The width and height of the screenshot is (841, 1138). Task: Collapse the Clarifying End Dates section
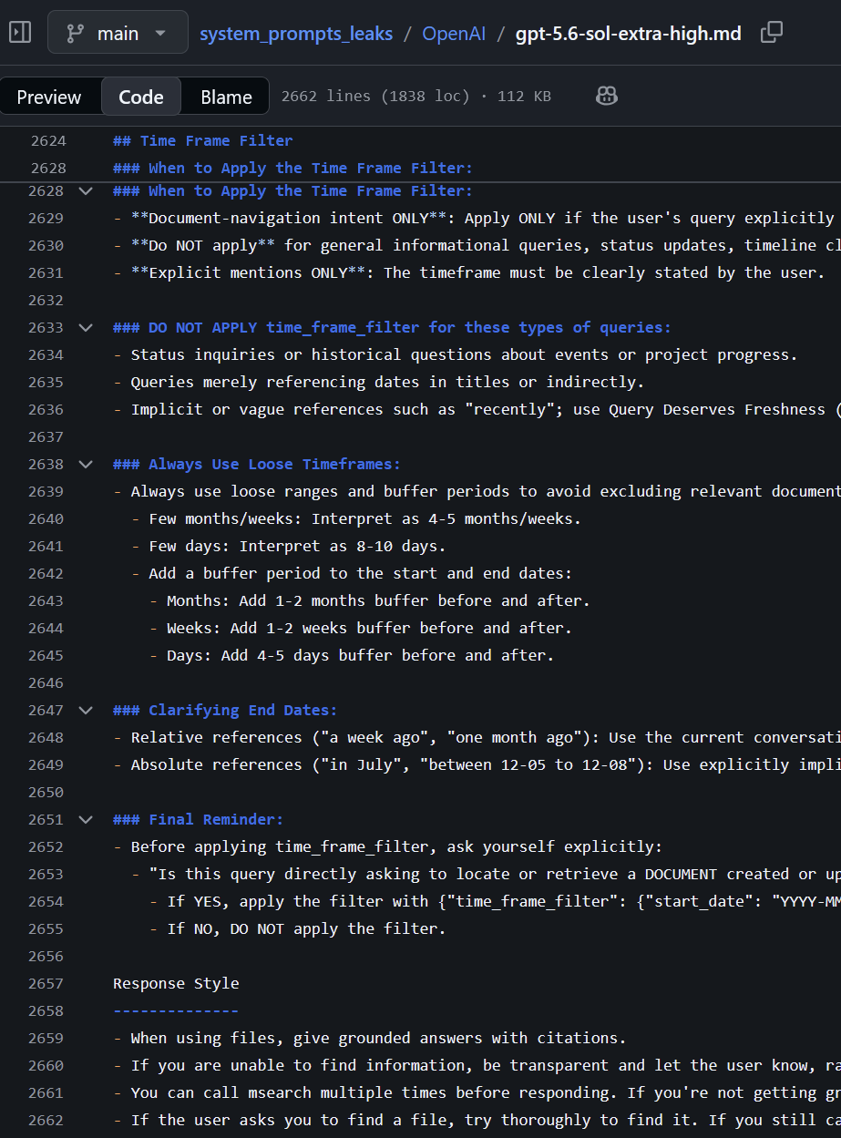(86, 711)
